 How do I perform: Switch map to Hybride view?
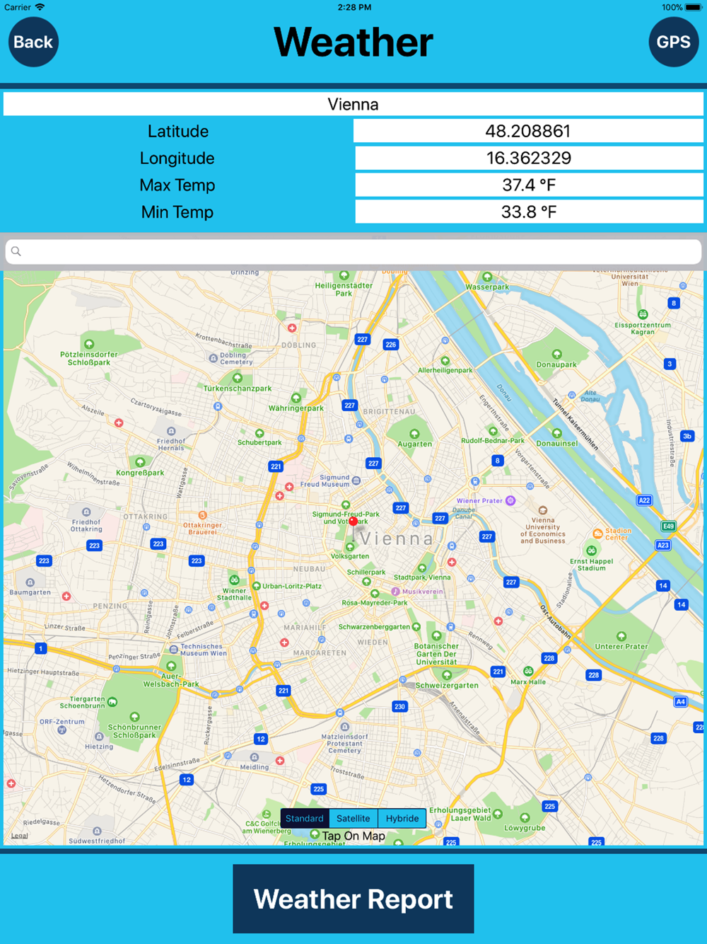[x=402, y=818]
